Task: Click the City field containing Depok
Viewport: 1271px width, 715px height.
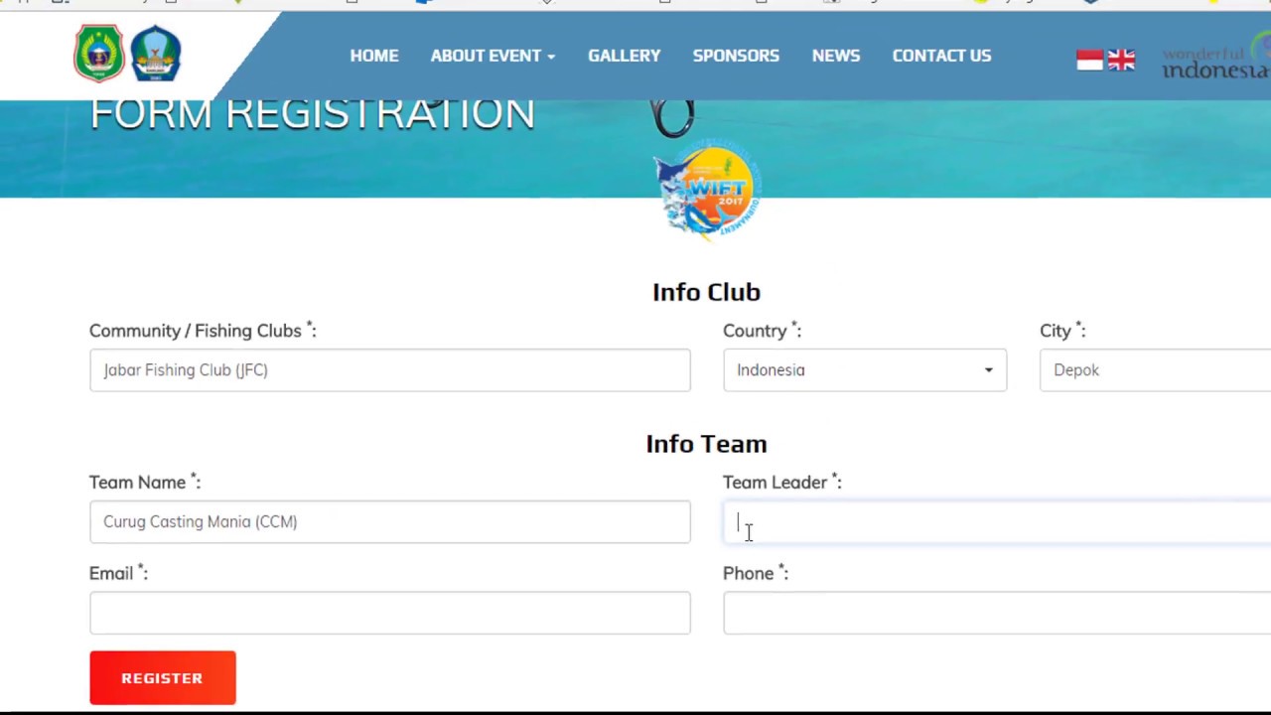Action: coord(1155,369)
